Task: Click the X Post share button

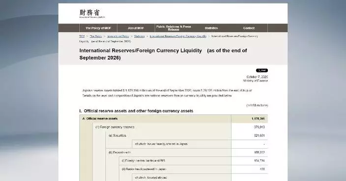Action: click(x=262, y=71)
